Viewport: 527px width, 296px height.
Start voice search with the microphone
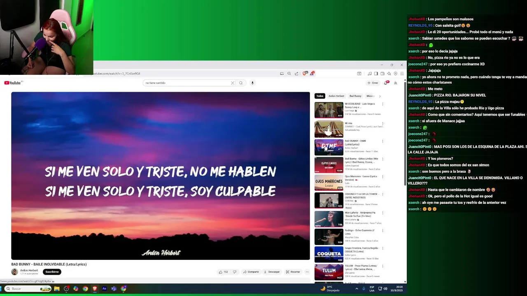click(x=252, y=83)
